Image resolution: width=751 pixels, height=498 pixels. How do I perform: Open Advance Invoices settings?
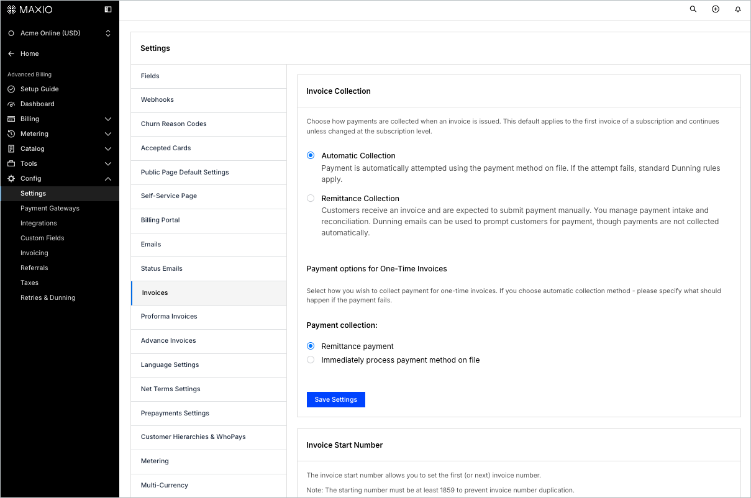[209, 341]
